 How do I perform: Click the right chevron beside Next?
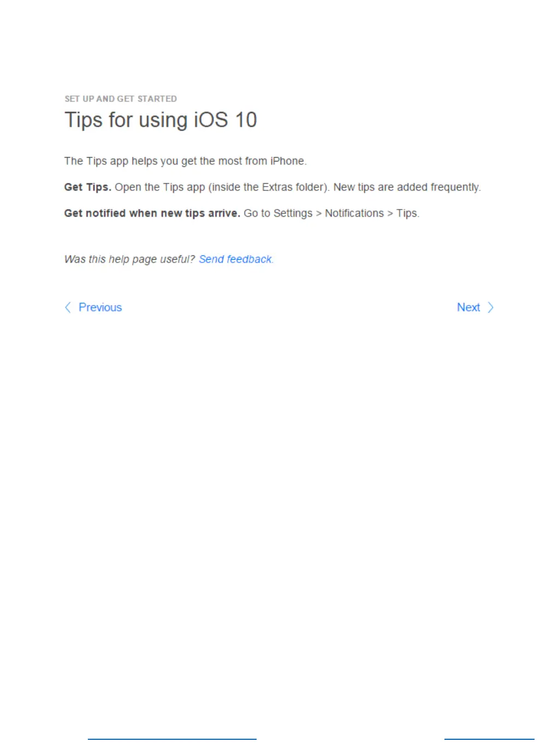tap(490, 308)
